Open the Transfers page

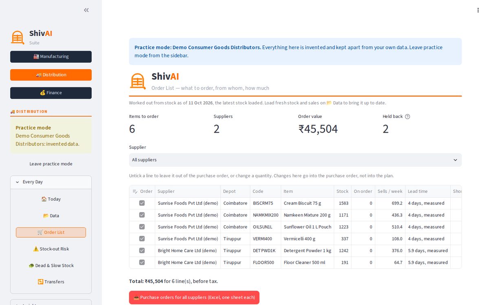51,282
